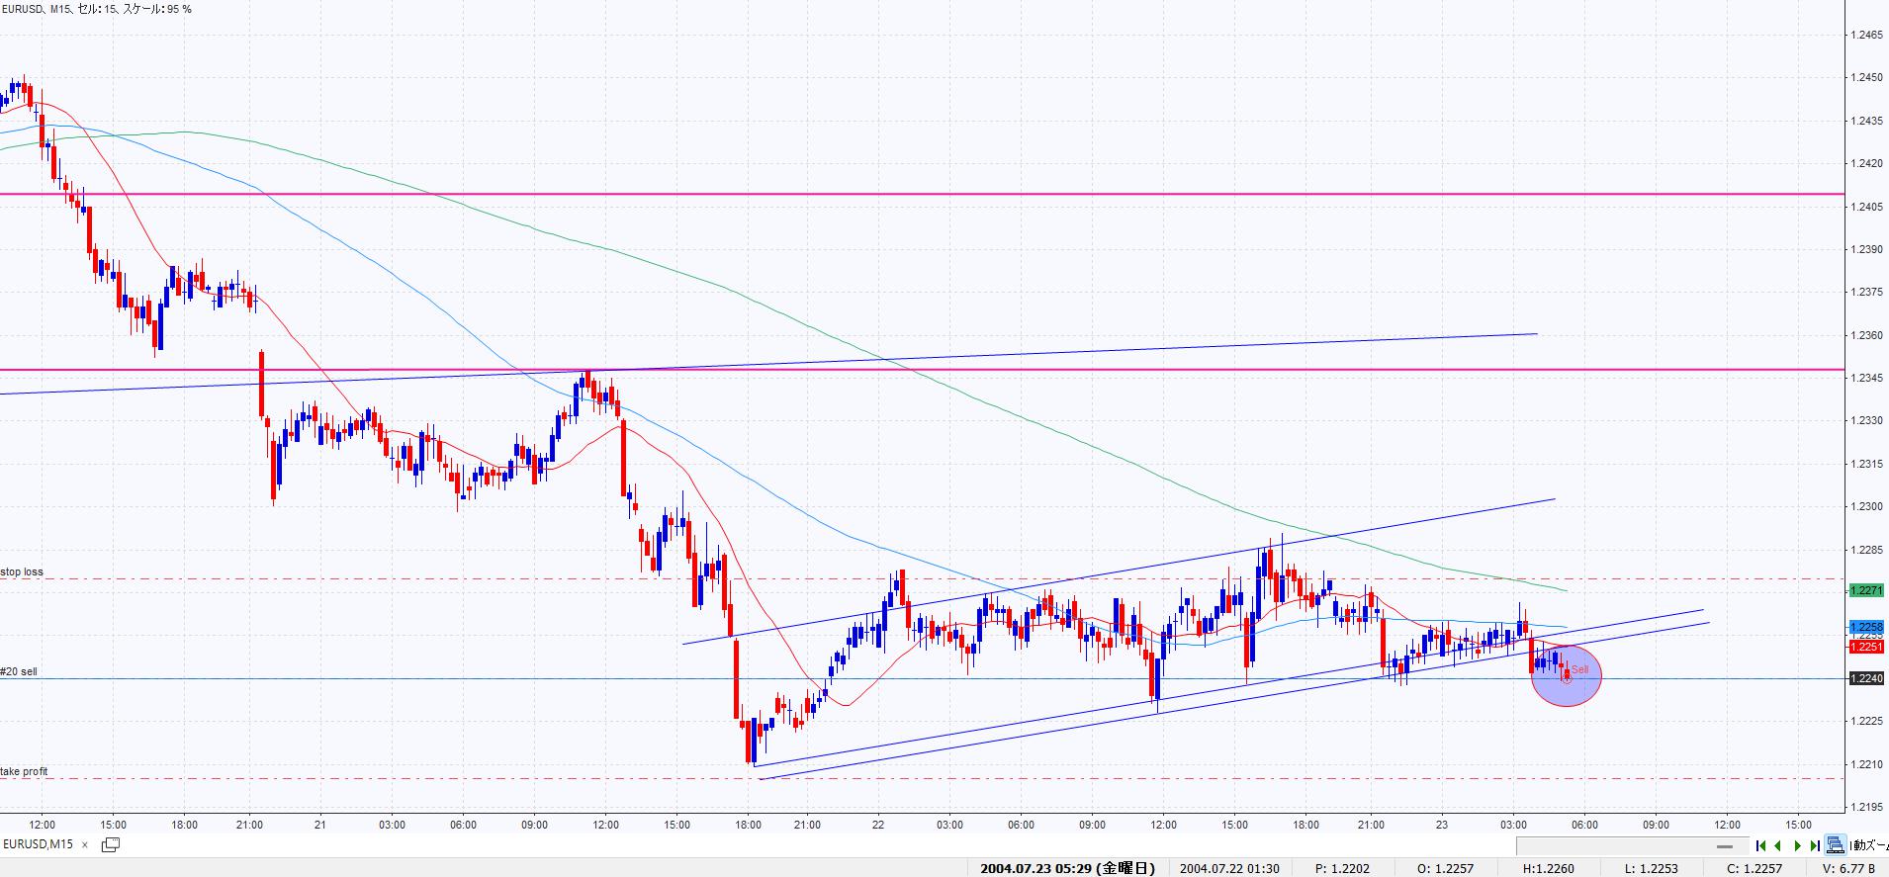1889x877 pixels.
Task: Click the blue 1.2258 price tag
Action: click(1866, 628)
